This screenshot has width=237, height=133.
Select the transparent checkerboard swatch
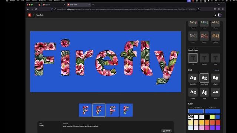point(191,117)
